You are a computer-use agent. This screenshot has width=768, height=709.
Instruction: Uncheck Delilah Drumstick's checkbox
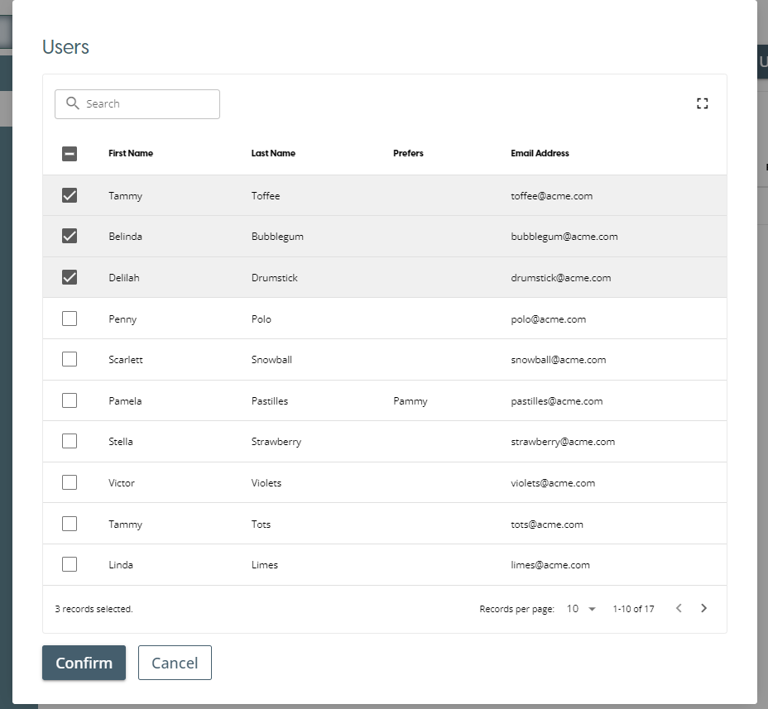[x=70, y=277]
